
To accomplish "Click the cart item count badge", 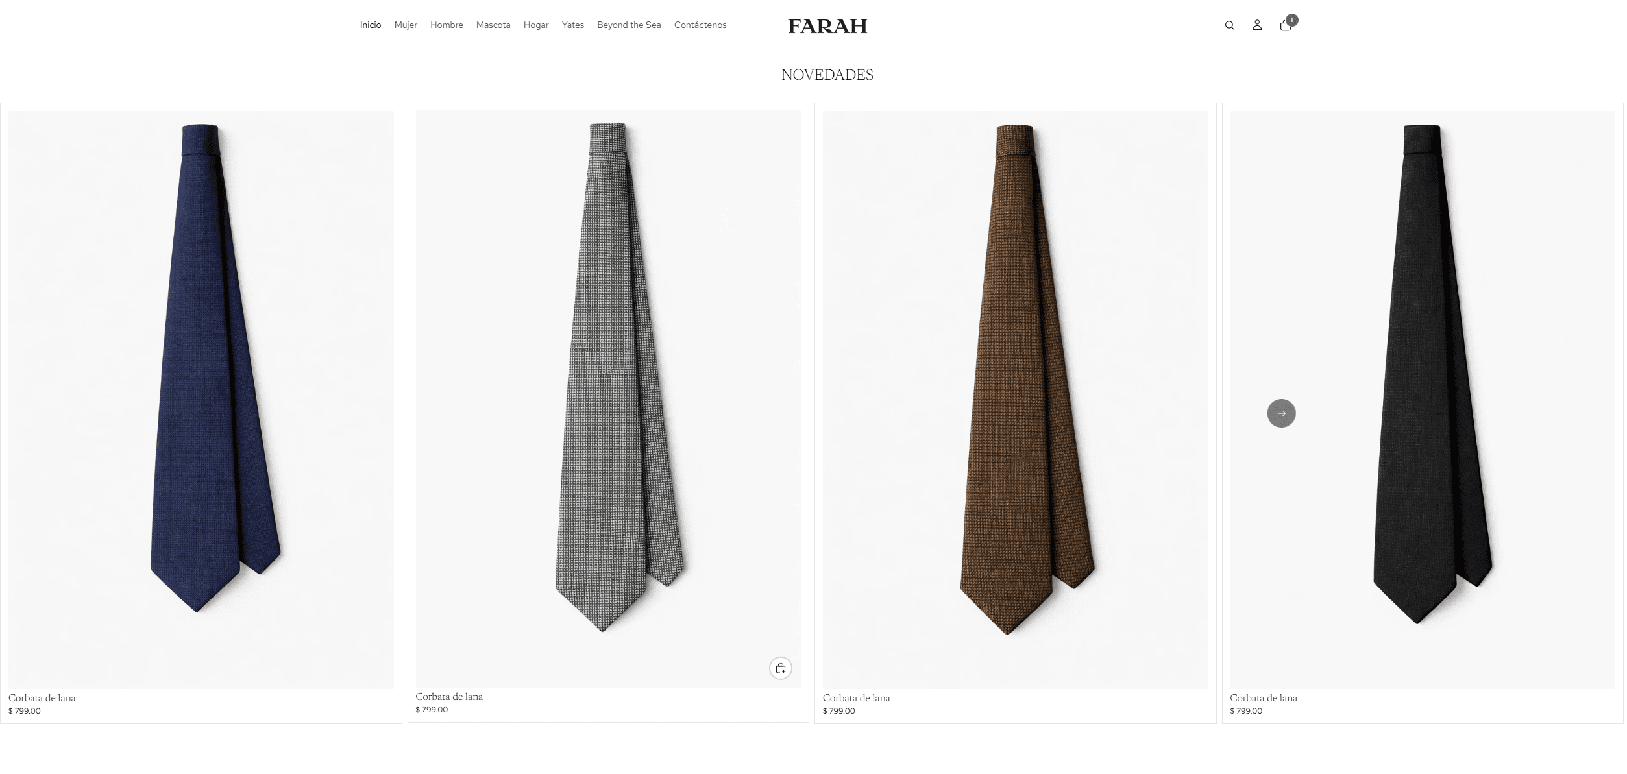I will (1292, 20).
